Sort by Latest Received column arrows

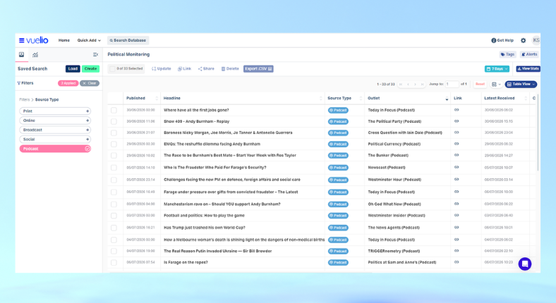tap(526, 99)
